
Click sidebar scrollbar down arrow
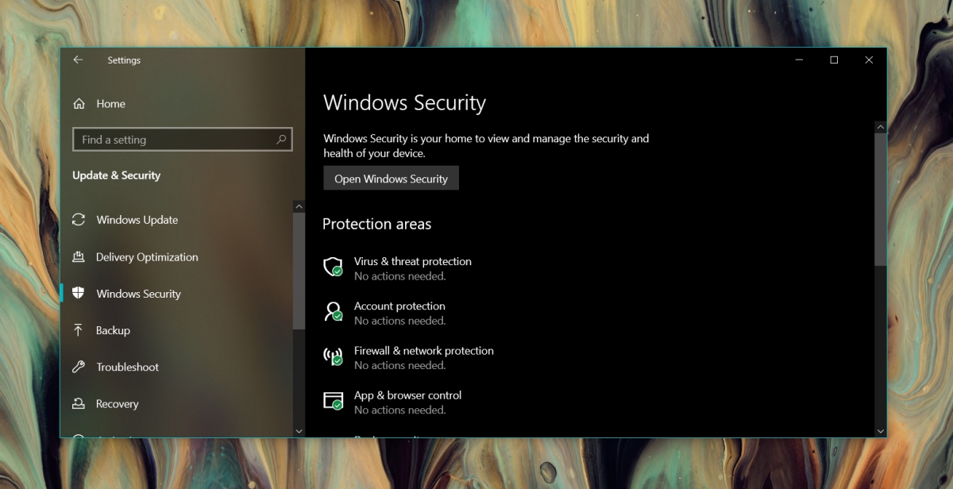click(299, 431)
